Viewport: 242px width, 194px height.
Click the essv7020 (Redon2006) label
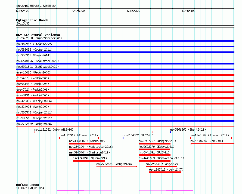(x=33, y=90)
